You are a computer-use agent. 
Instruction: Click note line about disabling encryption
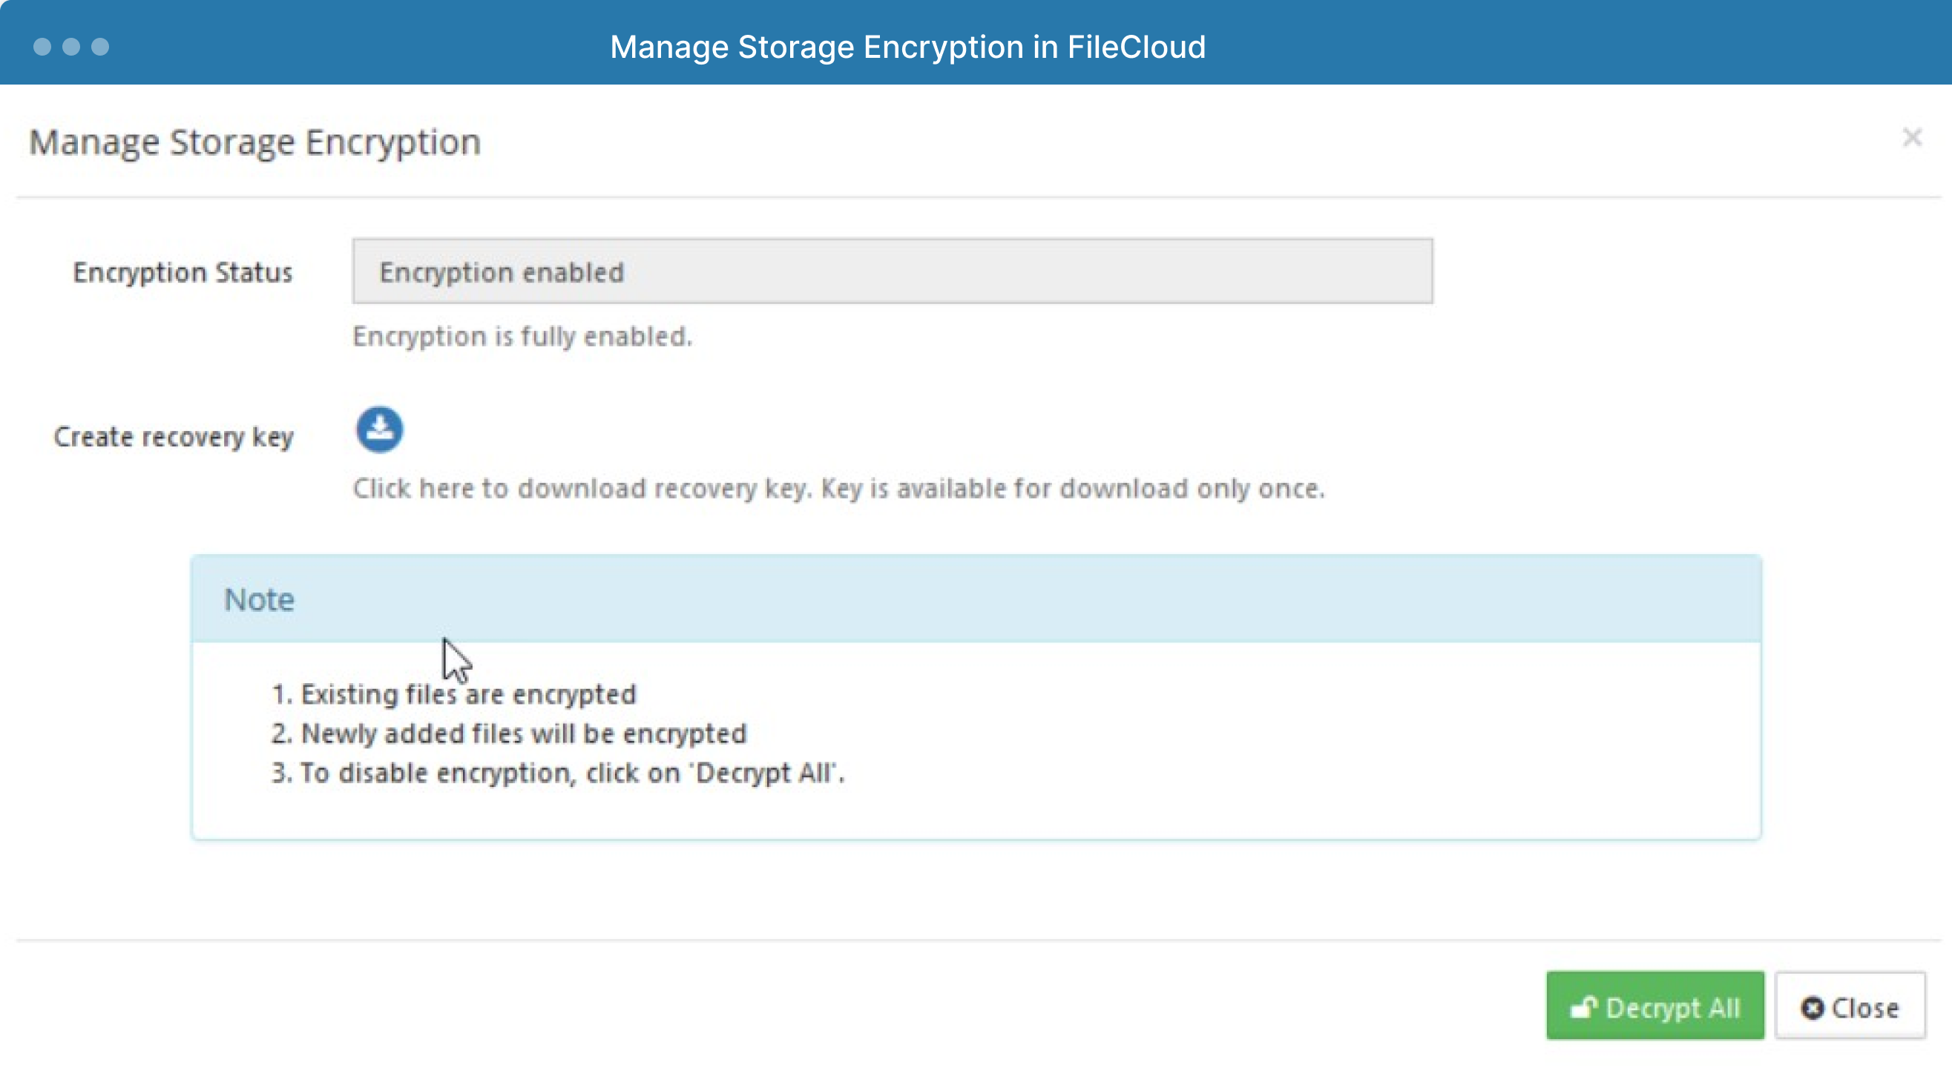coord(558,773)
